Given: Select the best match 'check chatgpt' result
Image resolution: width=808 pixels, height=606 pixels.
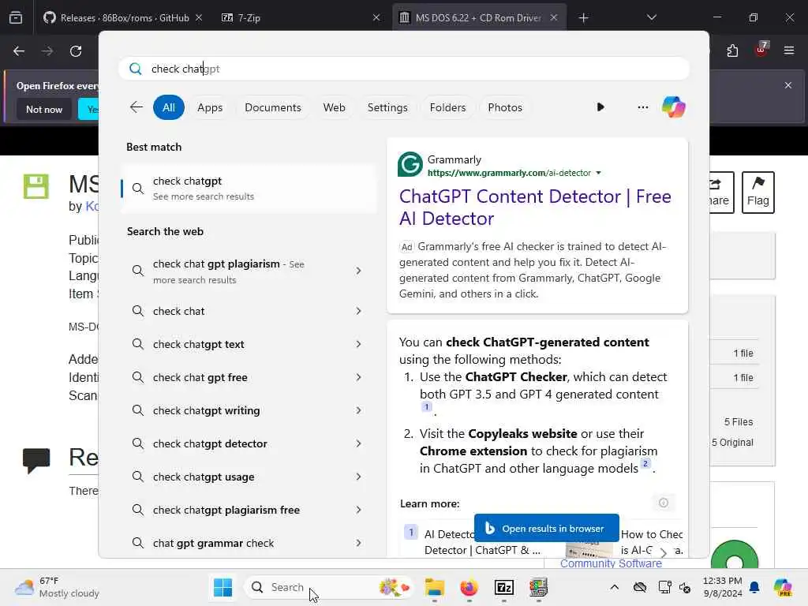Looking at the screenshot, I should 249,188.
